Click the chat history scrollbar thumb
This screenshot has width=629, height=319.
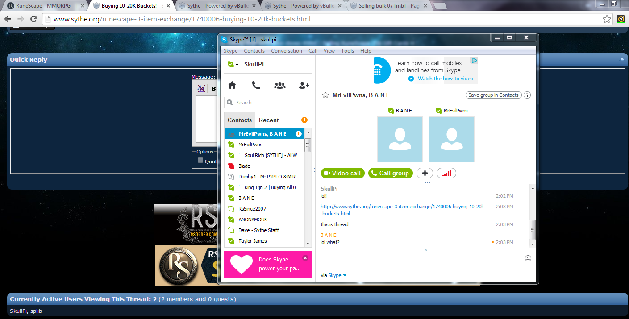pyautogui.click(x=532, y=229)
